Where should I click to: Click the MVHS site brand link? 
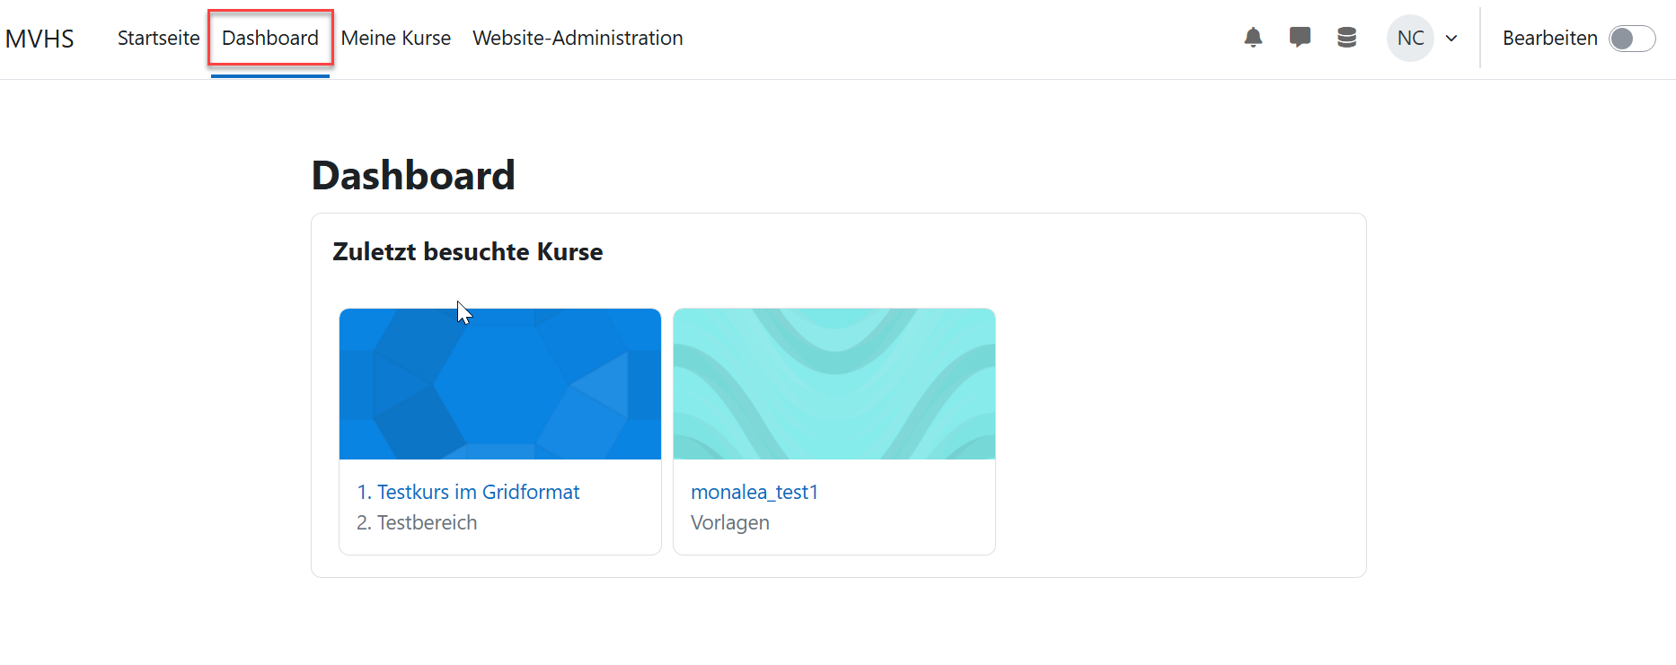coord(40,39)
